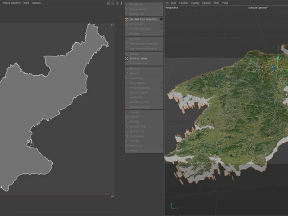Open UV Rectangularize options gear
This screenshot has height=216, width=288.
pyautogui.click(x=161, y=88)
